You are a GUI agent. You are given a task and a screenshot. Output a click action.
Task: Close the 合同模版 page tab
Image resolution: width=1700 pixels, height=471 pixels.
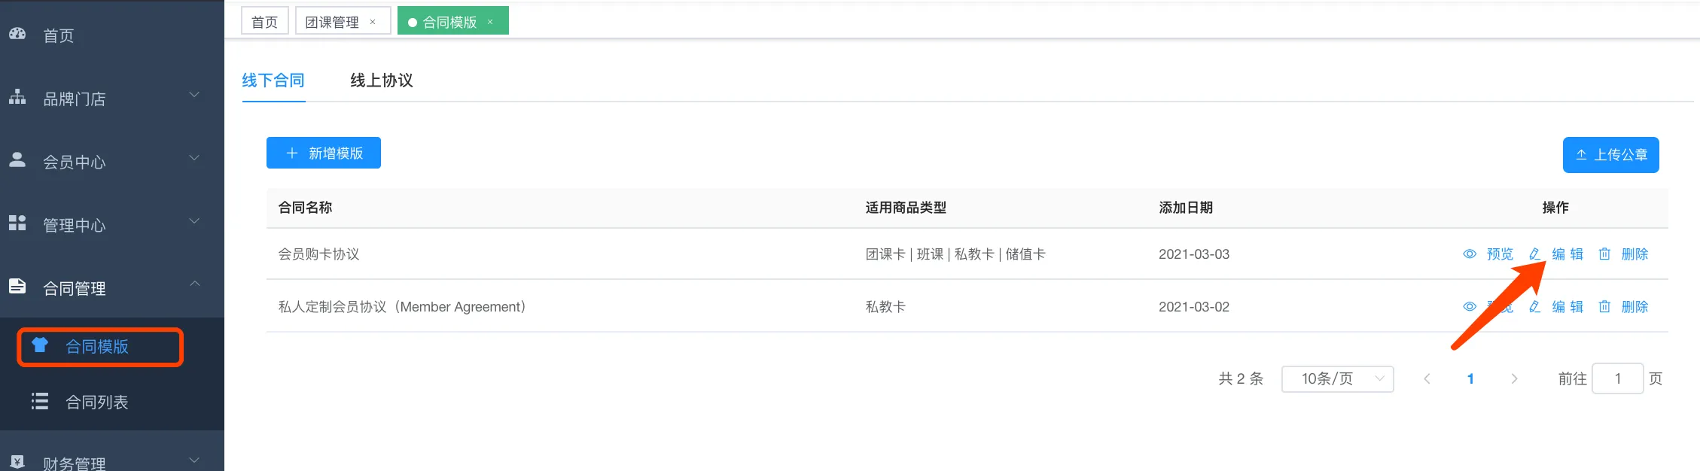(x=490, y=22)
